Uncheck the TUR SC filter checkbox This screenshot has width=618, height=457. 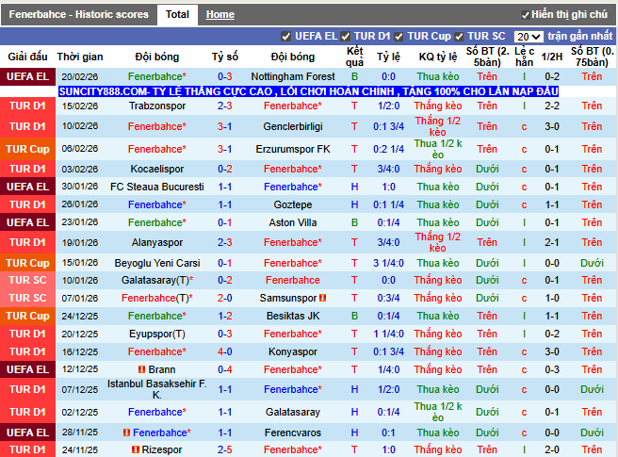click(x=459, y=37)
